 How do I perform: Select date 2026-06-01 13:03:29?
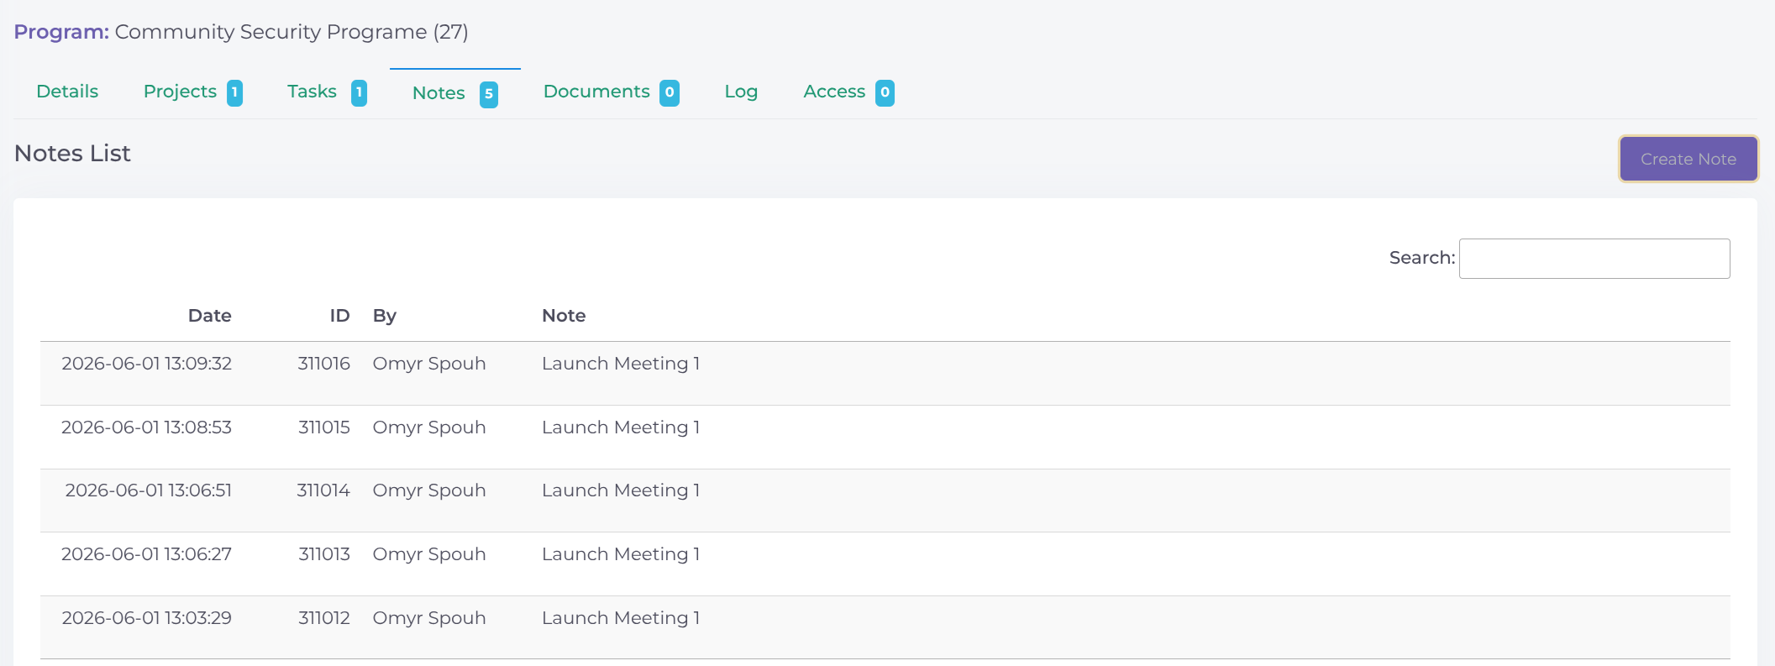pos(146,618)
